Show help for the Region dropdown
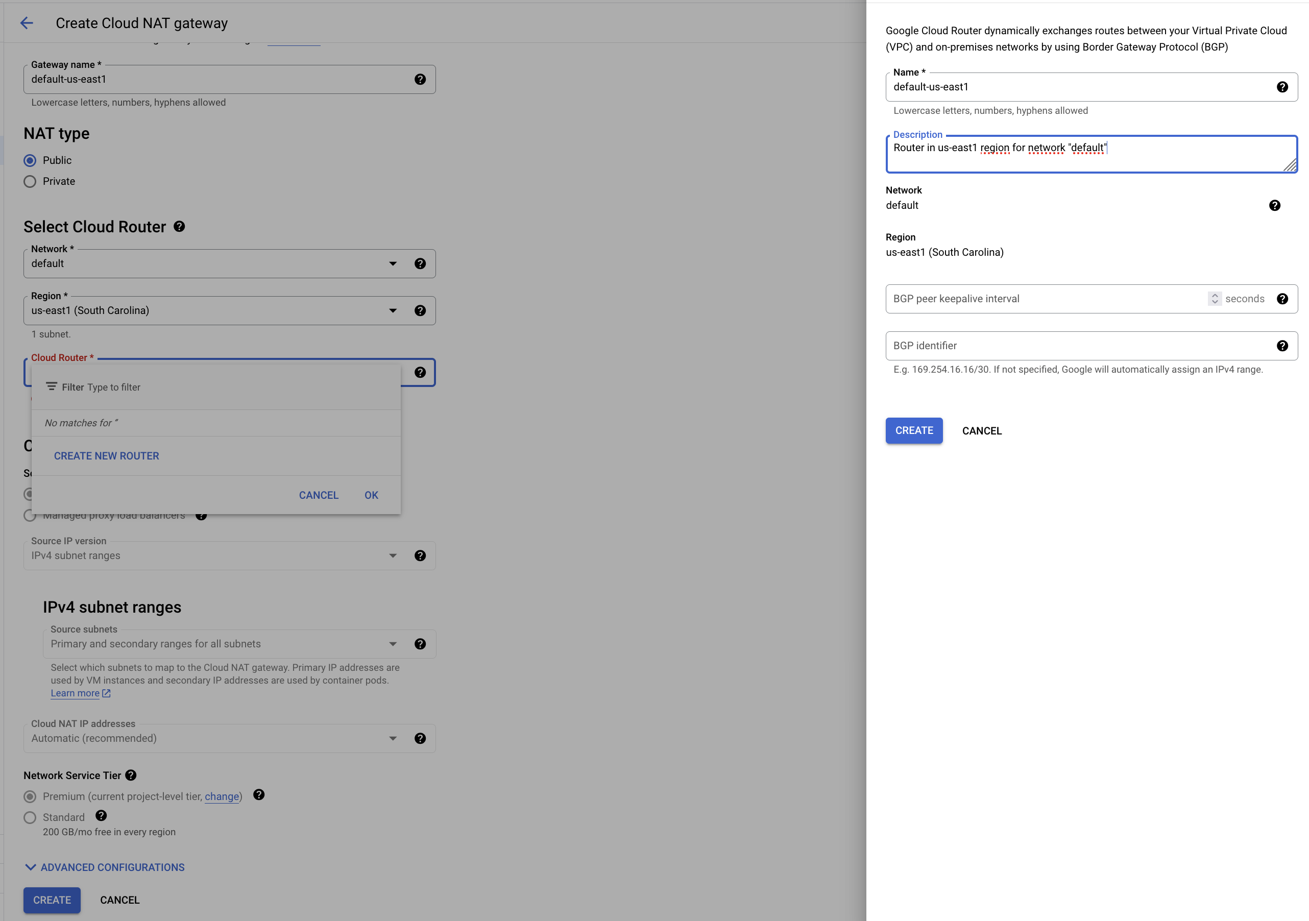 click(x=420, y=310)
